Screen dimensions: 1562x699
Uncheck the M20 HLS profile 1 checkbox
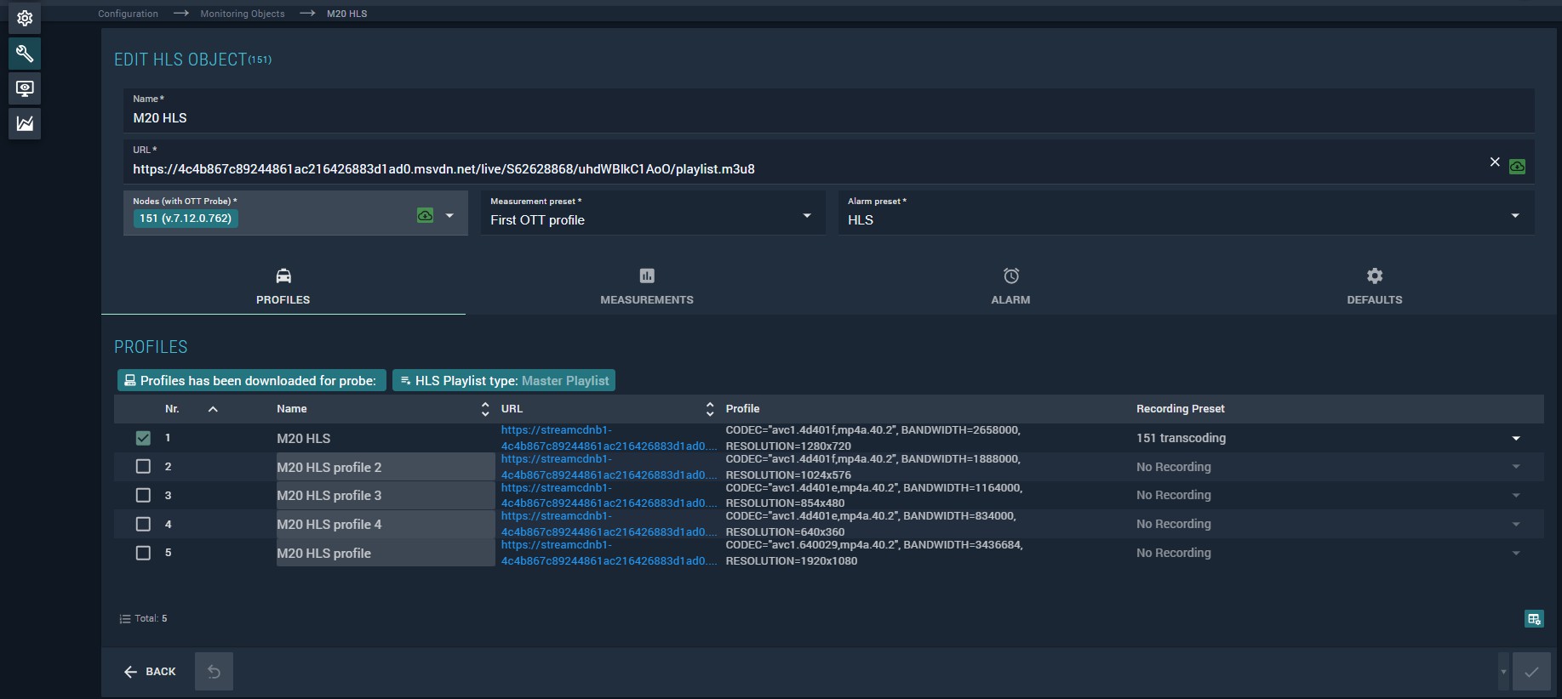143,438
